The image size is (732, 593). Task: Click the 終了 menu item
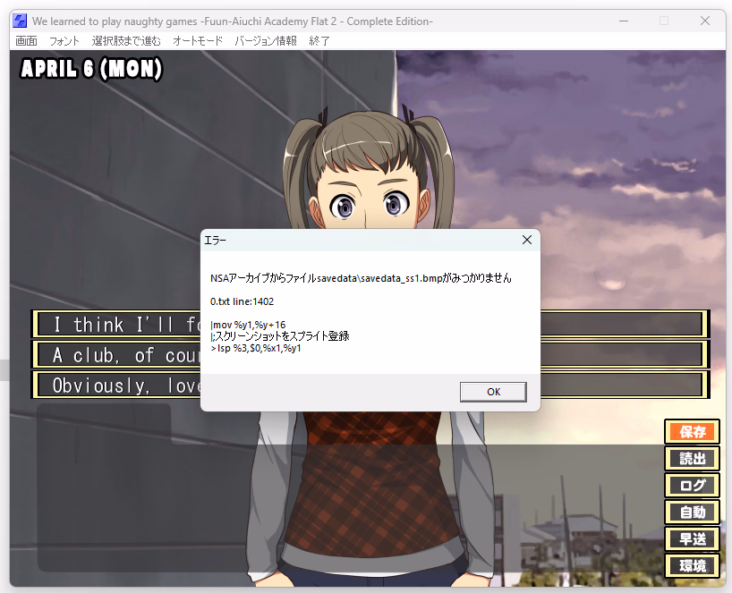319,41
